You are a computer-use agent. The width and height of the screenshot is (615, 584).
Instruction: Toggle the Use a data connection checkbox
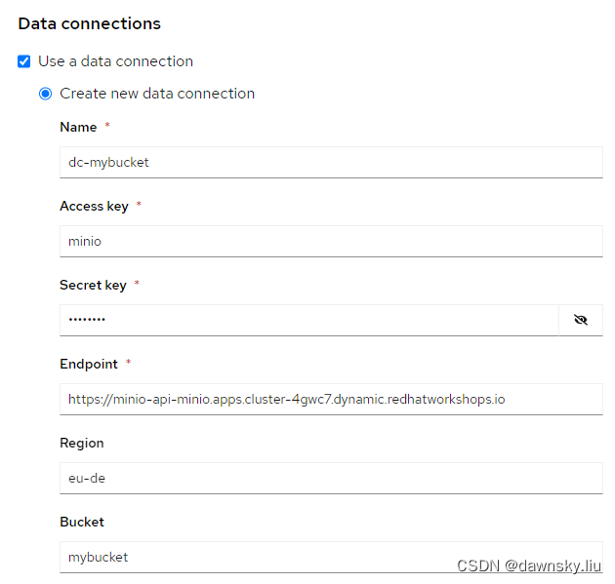point(24,61)
